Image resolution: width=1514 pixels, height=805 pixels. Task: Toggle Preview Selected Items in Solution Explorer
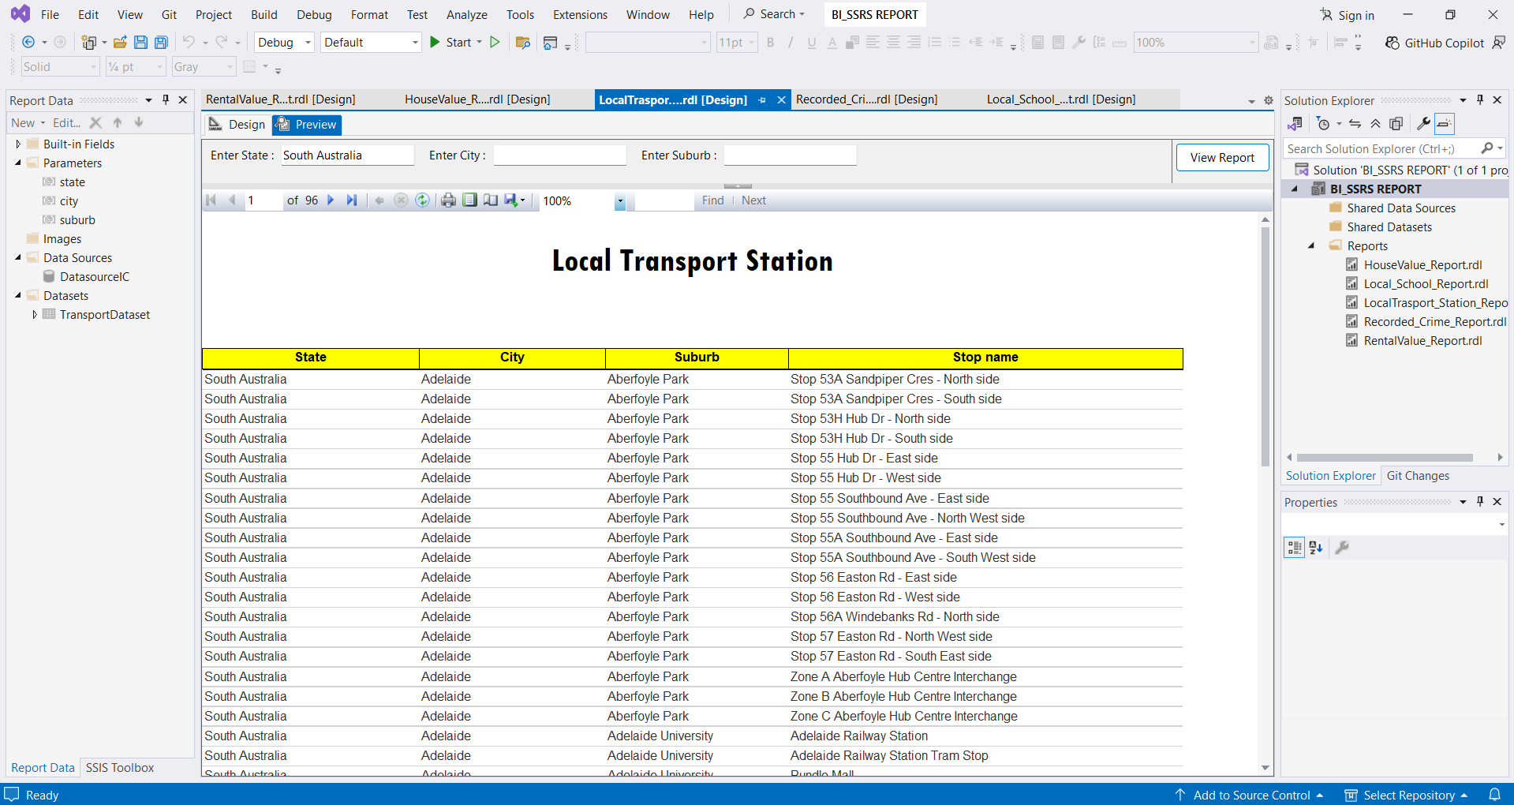tap(1445, 124)
